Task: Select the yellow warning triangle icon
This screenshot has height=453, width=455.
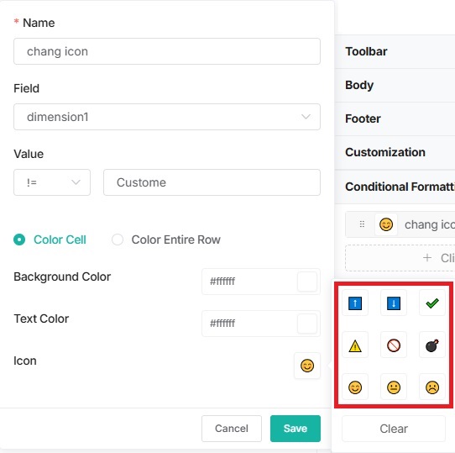Action: [x=355, y=345]
